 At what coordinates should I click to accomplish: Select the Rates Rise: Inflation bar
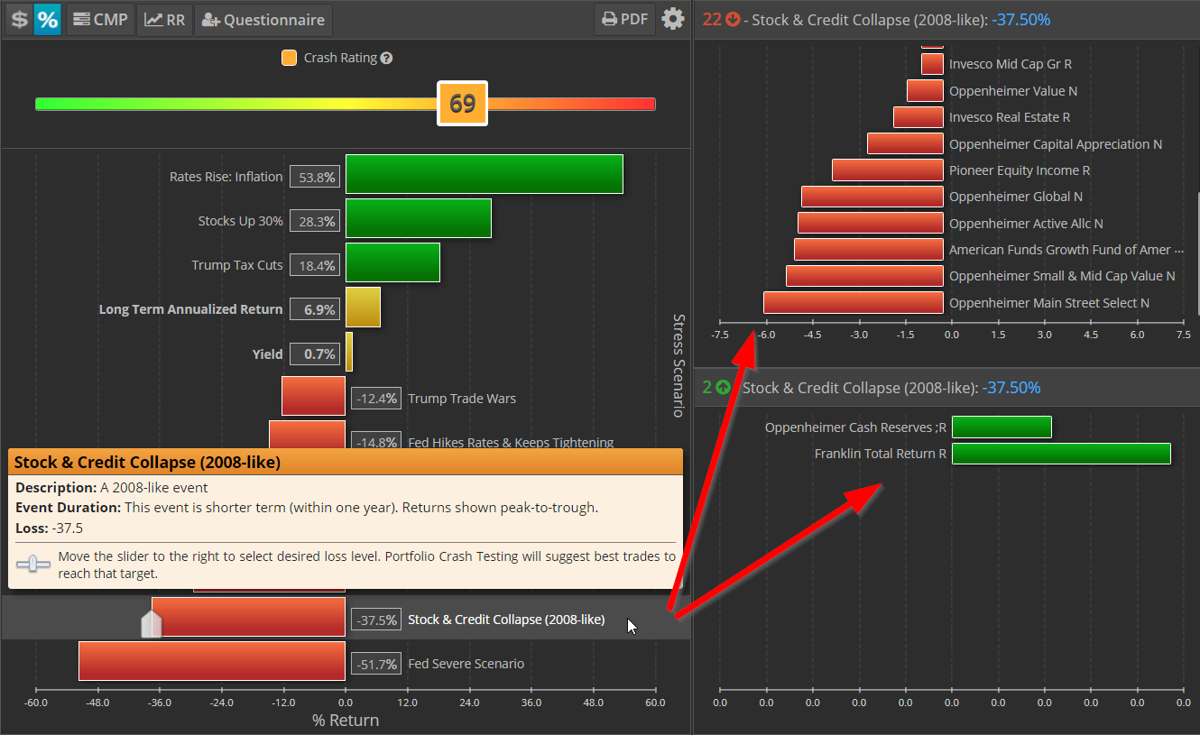click(x=484, y=174)
